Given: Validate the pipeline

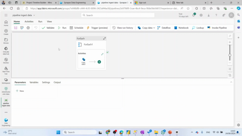Looking at the screenshot, I should (48, 28).
